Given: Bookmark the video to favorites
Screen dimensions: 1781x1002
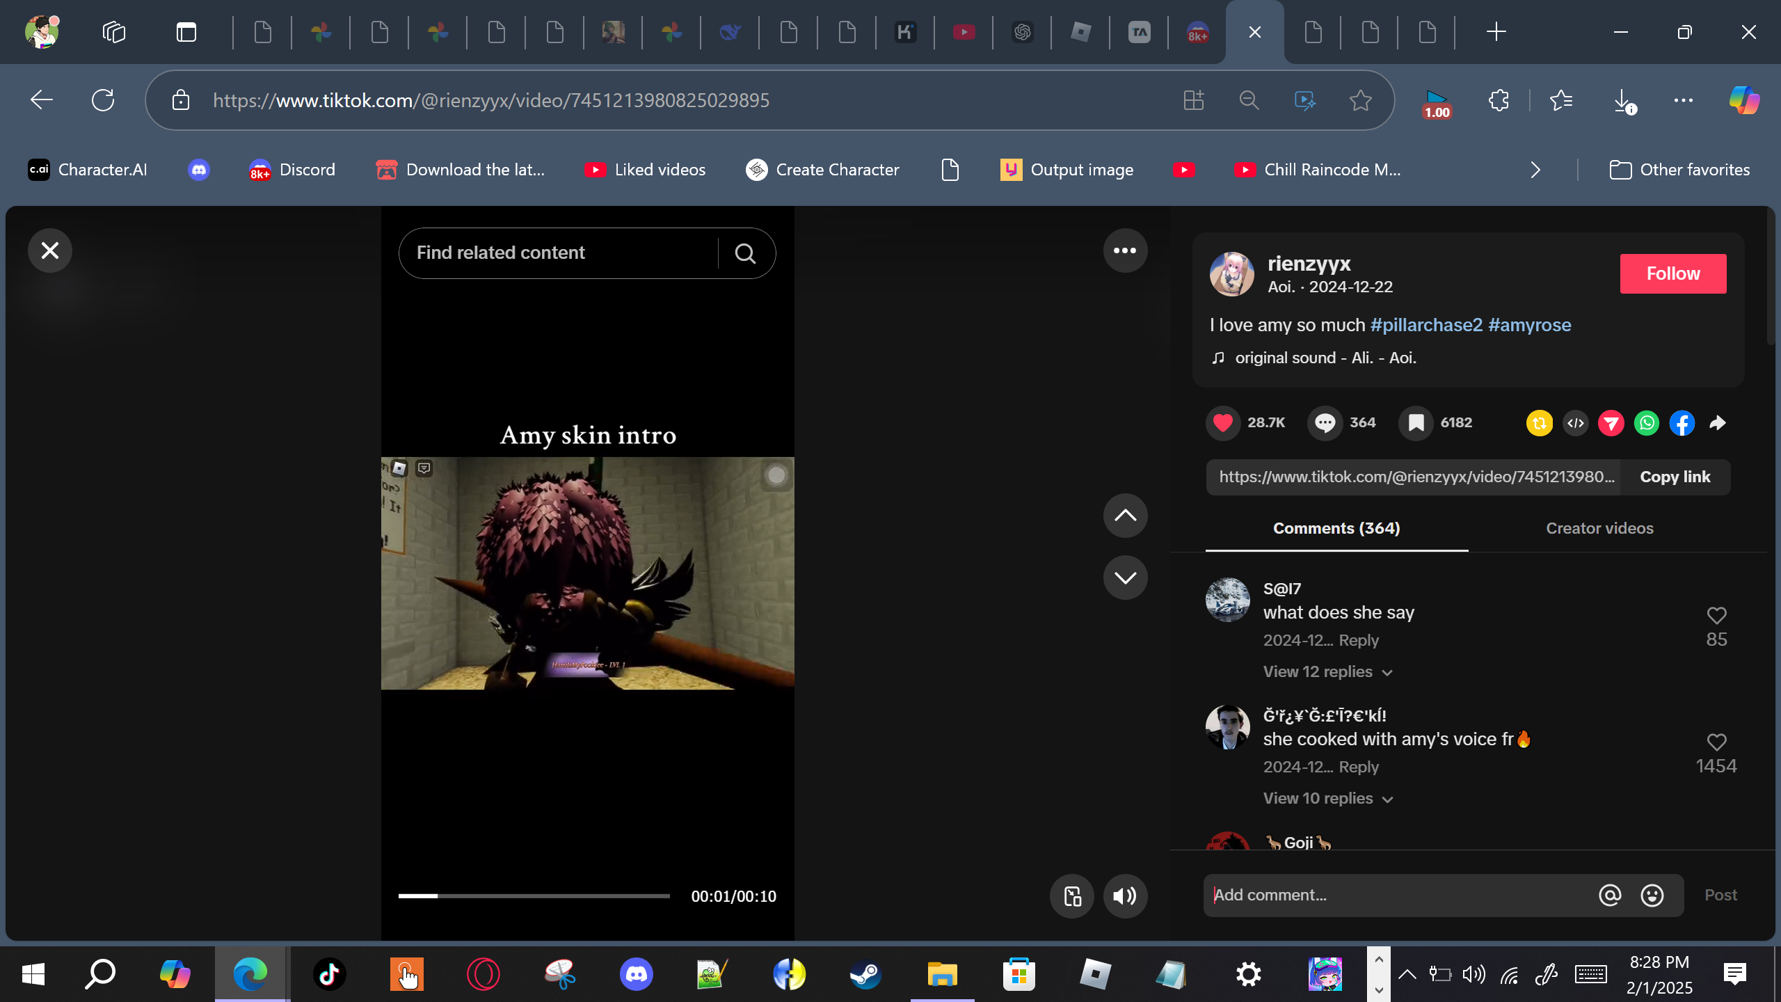Looking at the screenshot, I should click(x=1416, y=423).
